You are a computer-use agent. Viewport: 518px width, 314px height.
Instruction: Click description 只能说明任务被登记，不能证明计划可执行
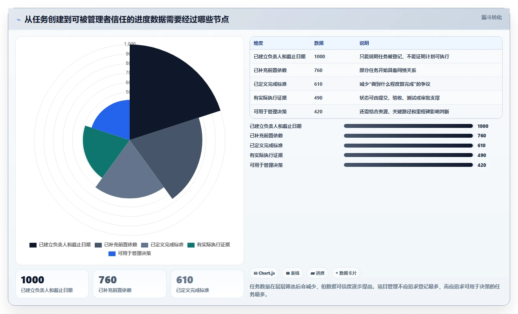coord(404,57)
